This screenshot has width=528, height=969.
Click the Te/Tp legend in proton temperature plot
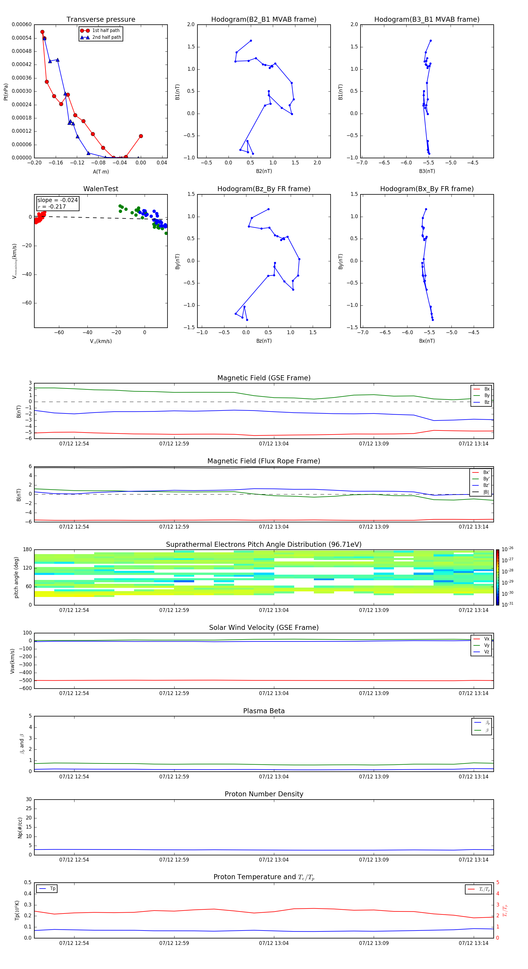point(478,889)
